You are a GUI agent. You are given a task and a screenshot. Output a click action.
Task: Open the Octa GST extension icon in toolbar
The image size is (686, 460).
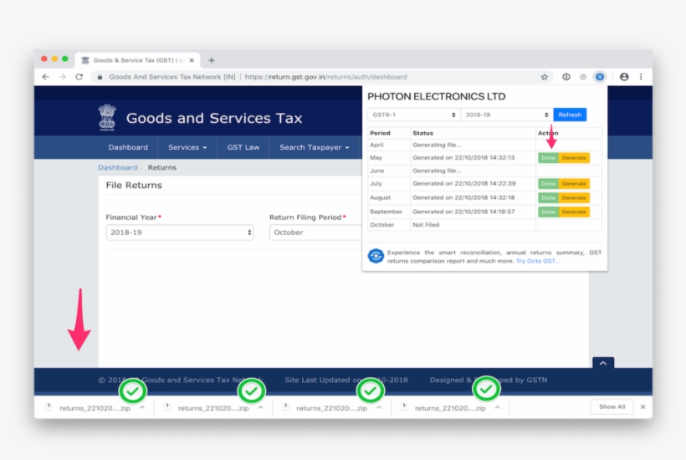point(599,77)
